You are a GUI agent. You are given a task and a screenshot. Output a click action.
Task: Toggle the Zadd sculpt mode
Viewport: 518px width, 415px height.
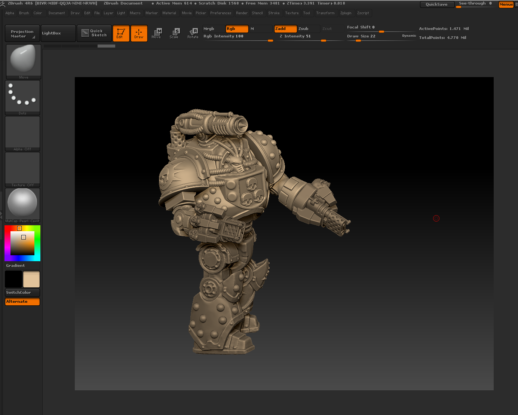click(x=285, y=29)
